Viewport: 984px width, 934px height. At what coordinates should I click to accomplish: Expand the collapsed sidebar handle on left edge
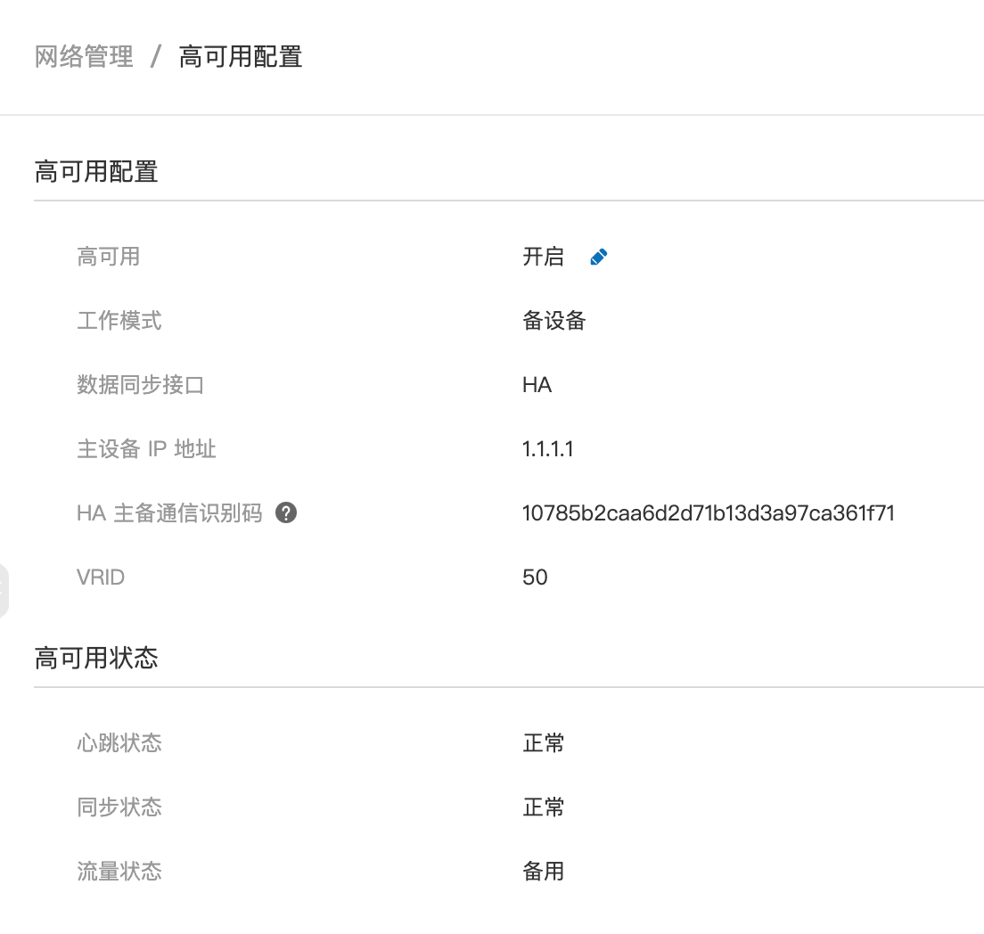4,590
